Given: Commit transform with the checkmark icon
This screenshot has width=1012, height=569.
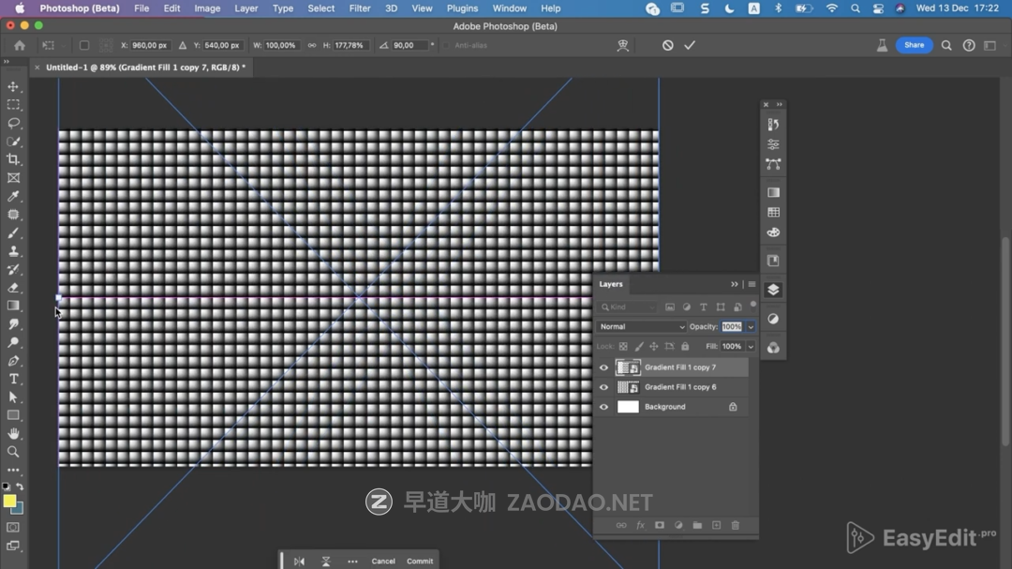Looking at the screenshot, I should click(x=690, y=45).
